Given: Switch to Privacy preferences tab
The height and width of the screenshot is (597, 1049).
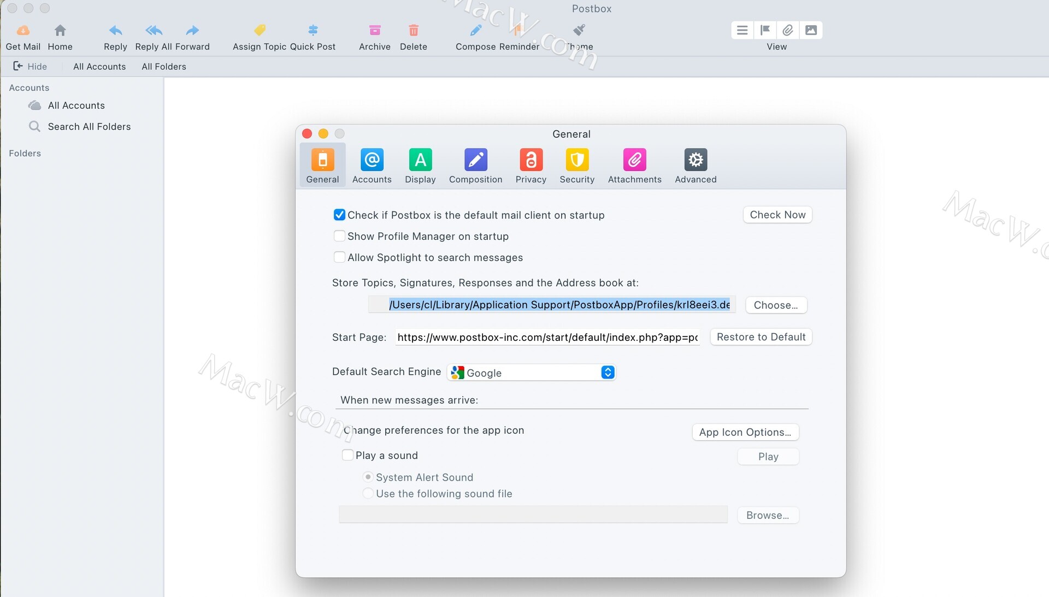Looking at the screenshot, I should 531,165.
